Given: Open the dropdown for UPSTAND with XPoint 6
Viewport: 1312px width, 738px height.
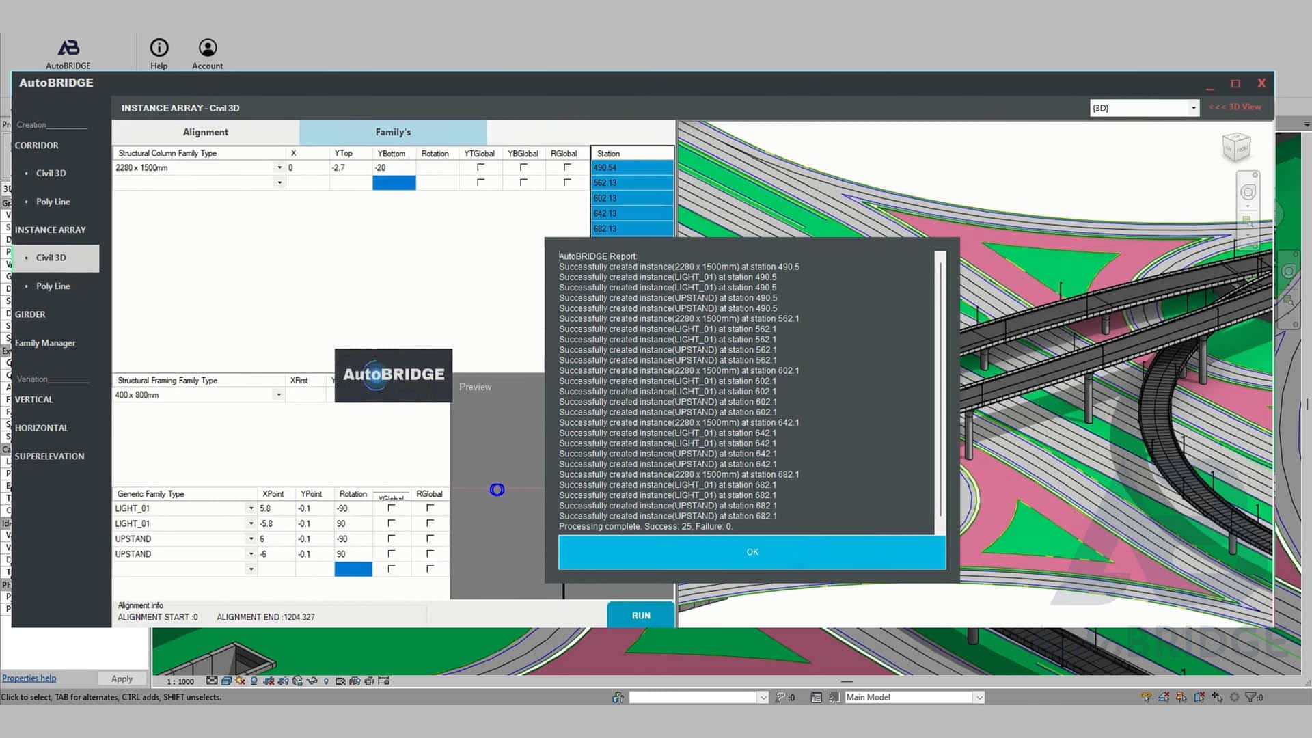Looking at the screenshot, I should [251, 538].
